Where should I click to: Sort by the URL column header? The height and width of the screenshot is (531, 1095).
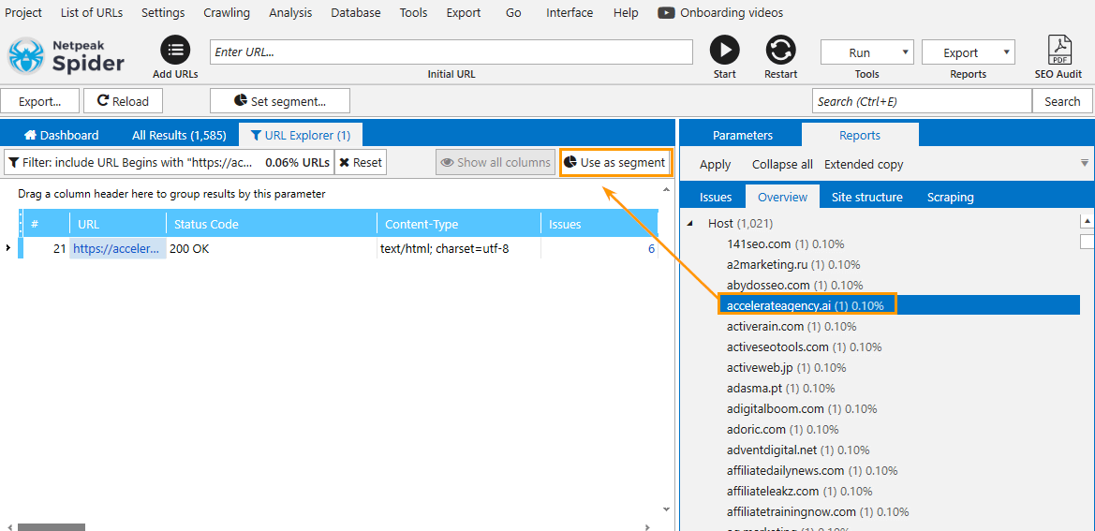117,224
